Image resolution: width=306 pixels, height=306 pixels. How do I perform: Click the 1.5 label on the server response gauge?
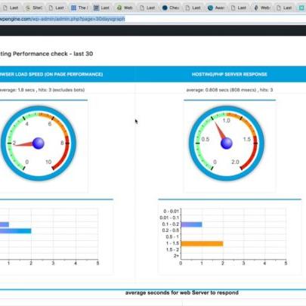[x=247, y=139]
